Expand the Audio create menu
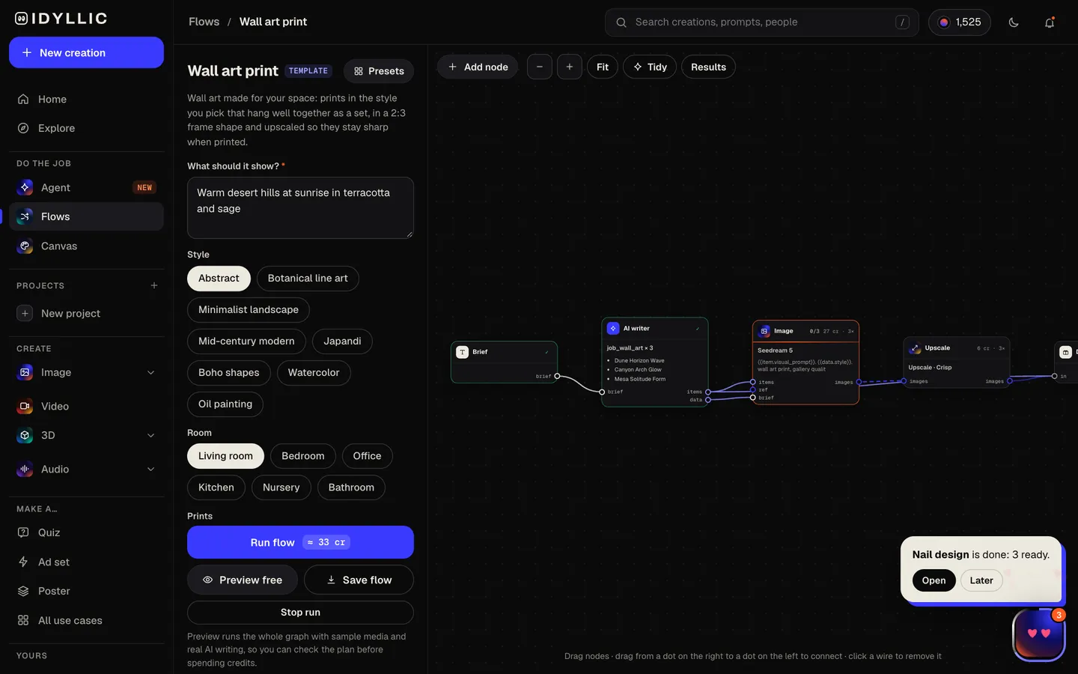Screen dimensions: 1078x674 click(150, 469)
